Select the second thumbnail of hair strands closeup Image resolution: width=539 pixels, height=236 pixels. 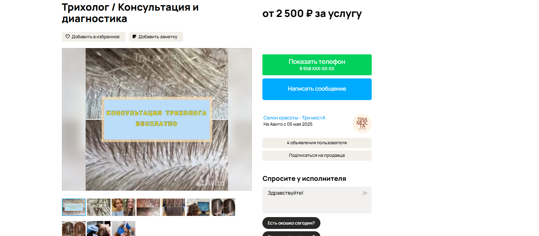point(99,207)
